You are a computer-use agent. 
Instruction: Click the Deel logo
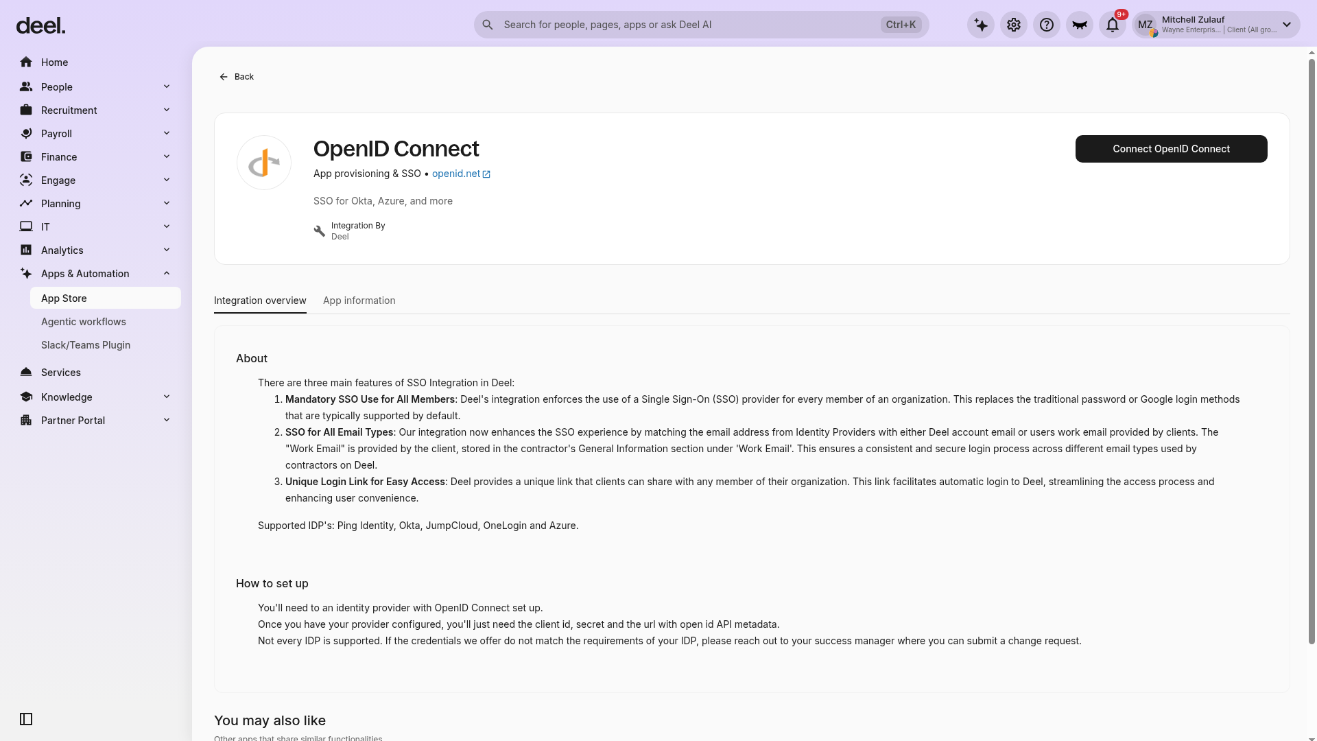point(40,26)
